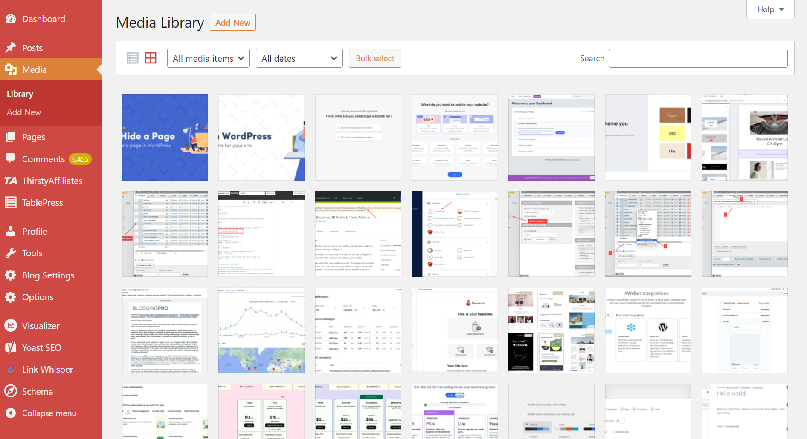The image size is (807, 439).
Task: Click the Link Whisper icon
Action: pyautogui.click(x=11, y=369)
